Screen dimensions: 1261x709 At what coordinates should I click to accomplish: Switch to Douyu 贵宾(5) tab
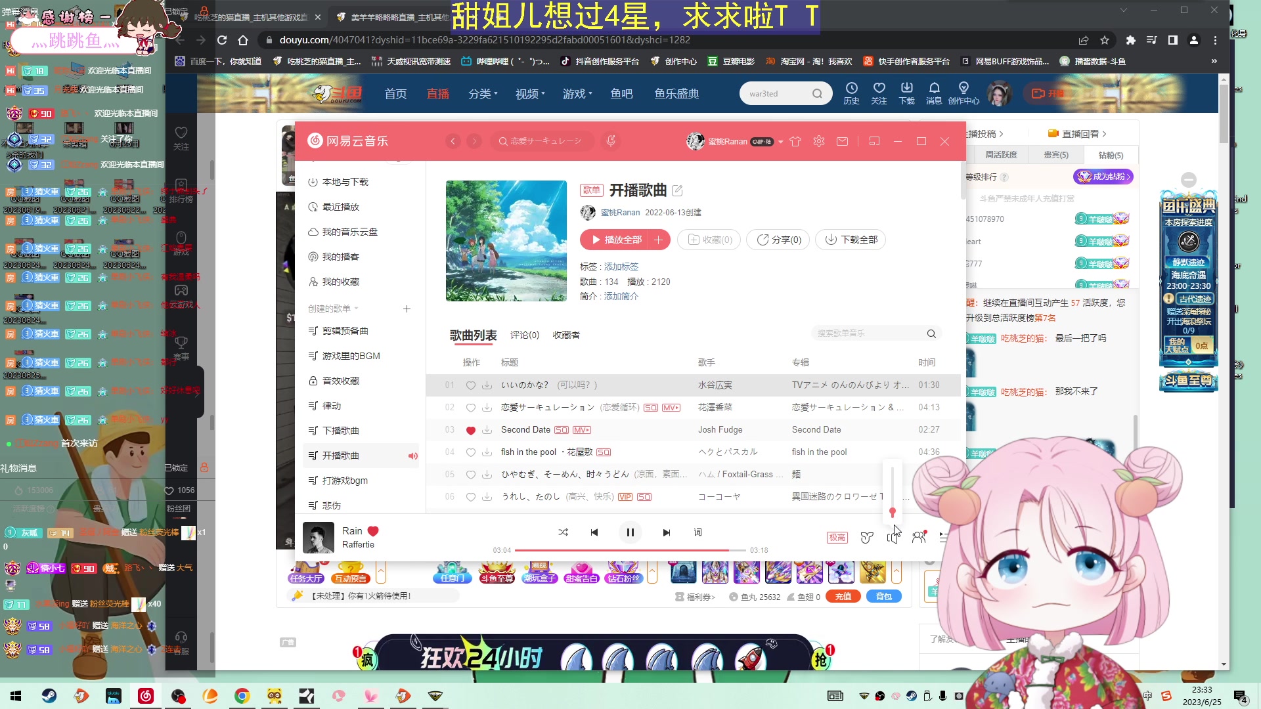click(x=1056, y=155)
